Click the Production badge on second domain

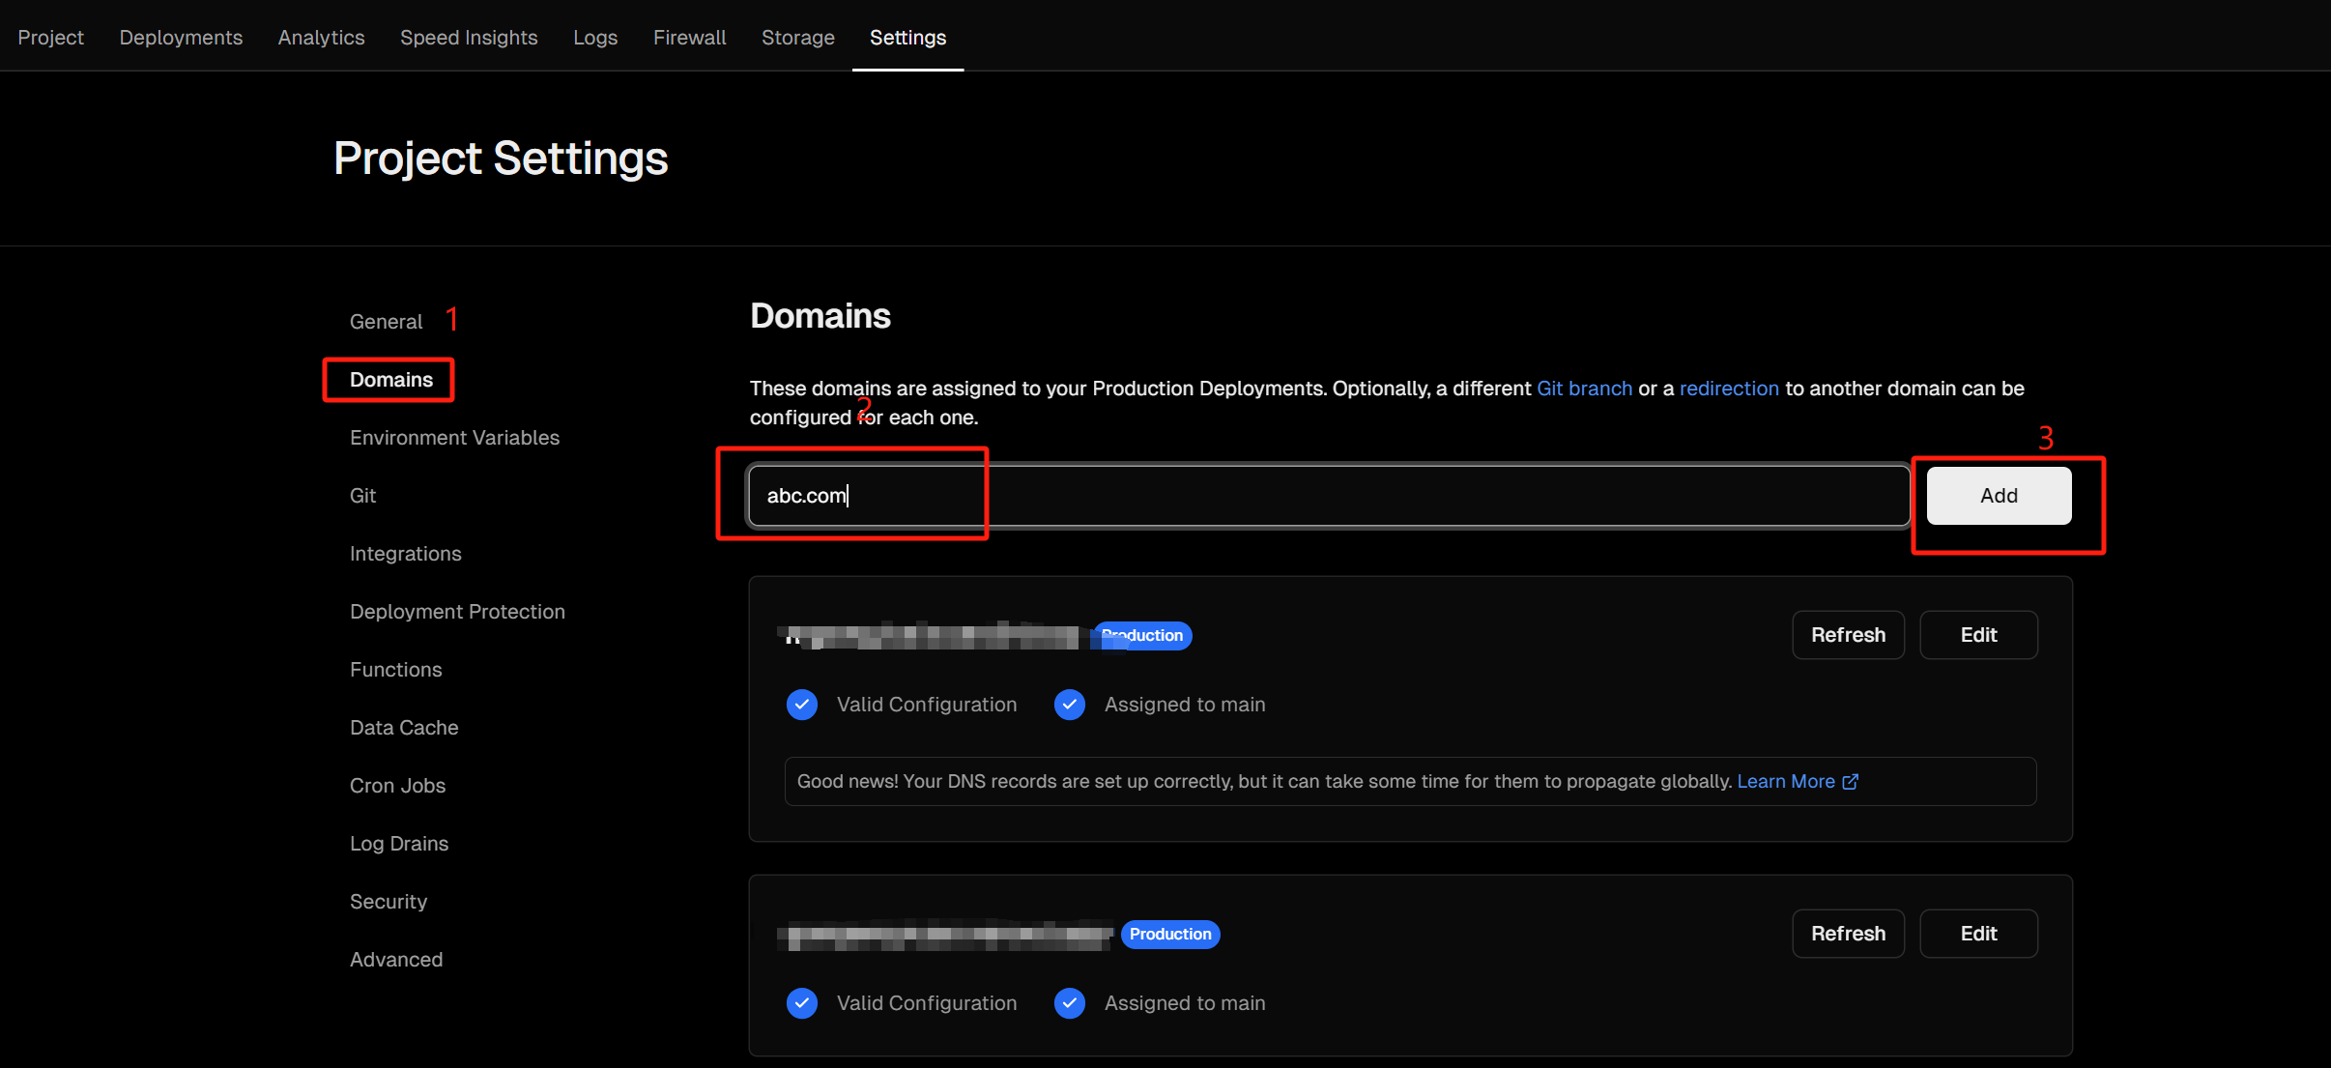1170,934
